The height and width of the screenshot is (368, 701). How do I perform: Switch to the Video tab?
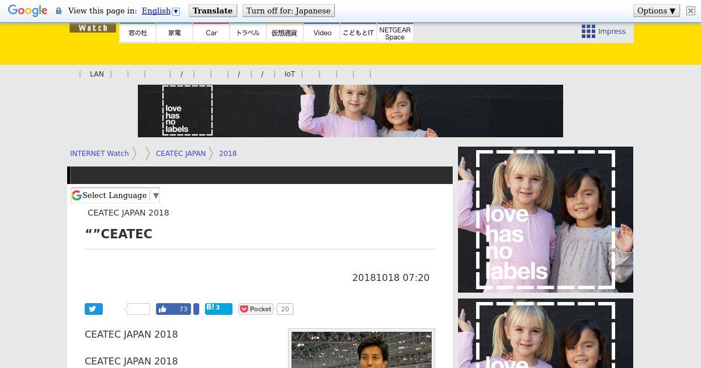(x=322, y=33)
